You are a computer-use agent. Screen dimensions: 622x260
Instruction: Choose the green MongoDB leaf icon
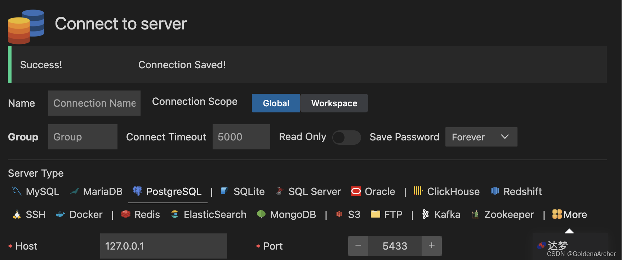(x=261, y=214)
